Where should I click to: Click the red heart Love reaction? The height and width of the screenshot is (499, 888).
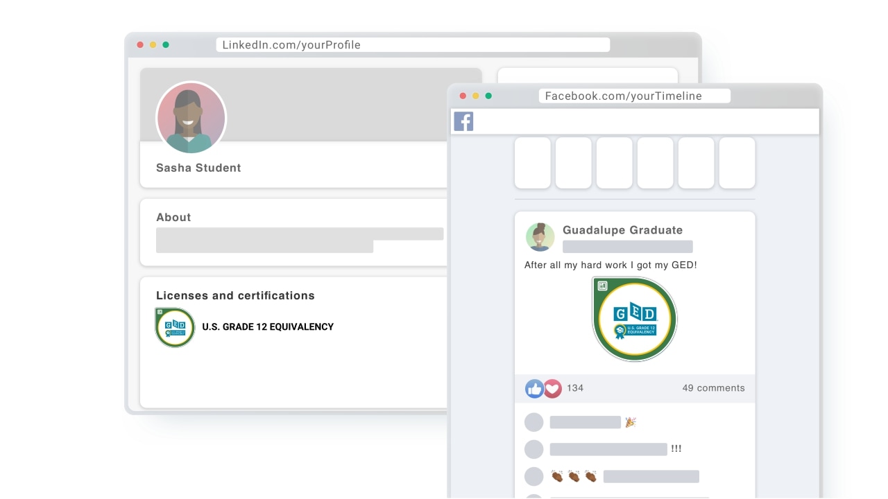pos(552,389)
